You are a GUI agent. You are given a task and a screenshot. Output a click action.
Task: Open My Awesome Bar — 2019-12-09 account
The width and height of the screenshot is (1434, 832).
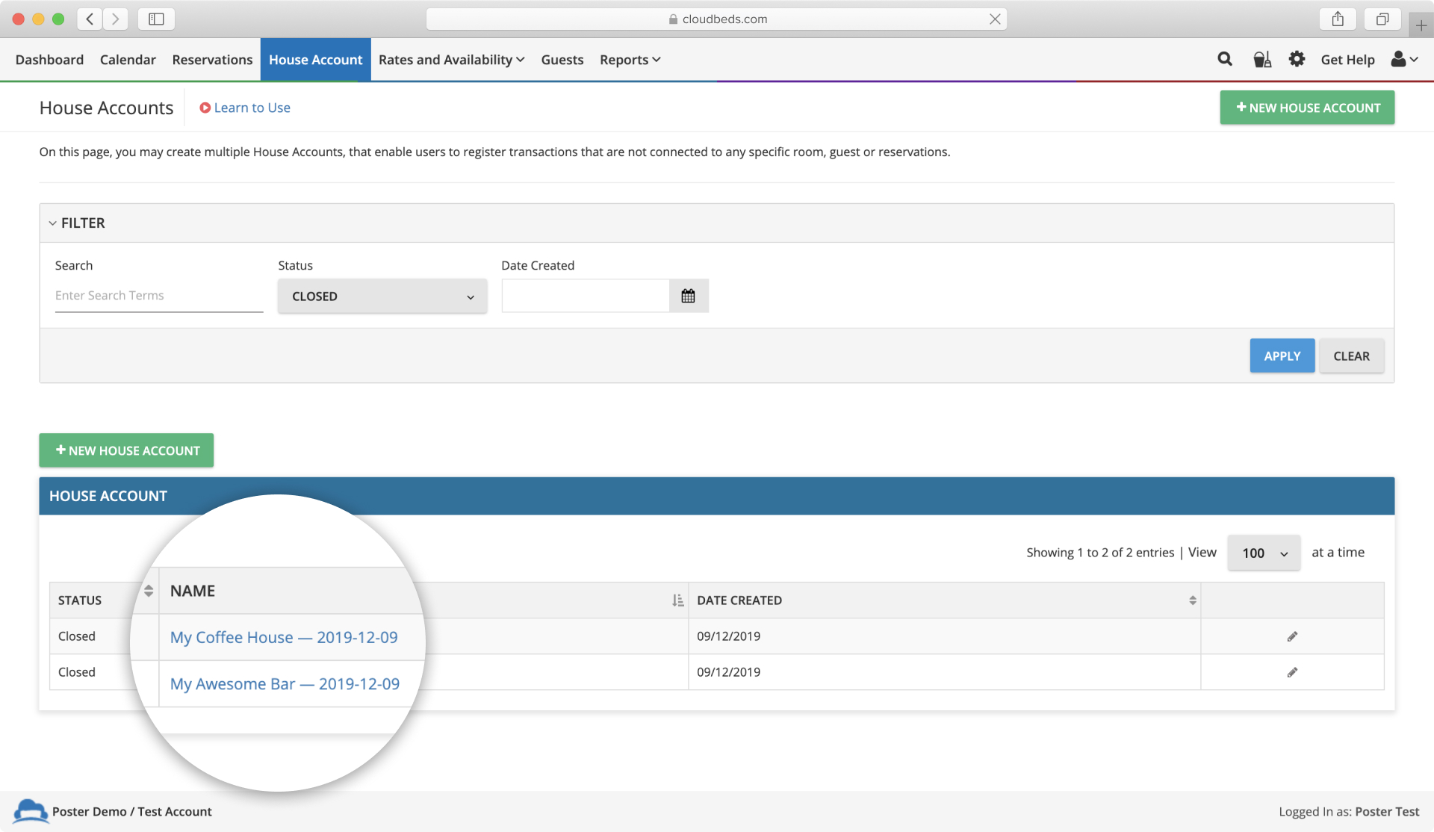coord(285,683)
